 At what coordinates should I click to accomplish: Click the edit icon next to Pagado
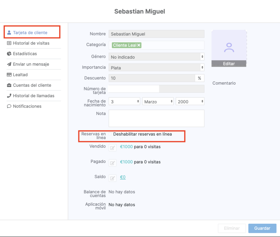[x=112, y=163]
